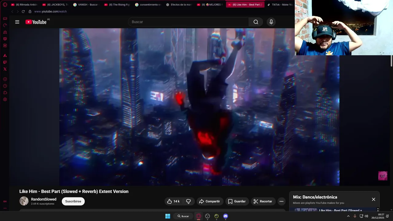Screen dimensions: 393x221
Task: Open Windows taskbar Buscar search
Action: (183, 216)
